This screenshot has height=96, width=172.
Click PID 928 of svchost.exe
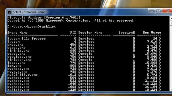pyautogui.click(x=73, y=69)
